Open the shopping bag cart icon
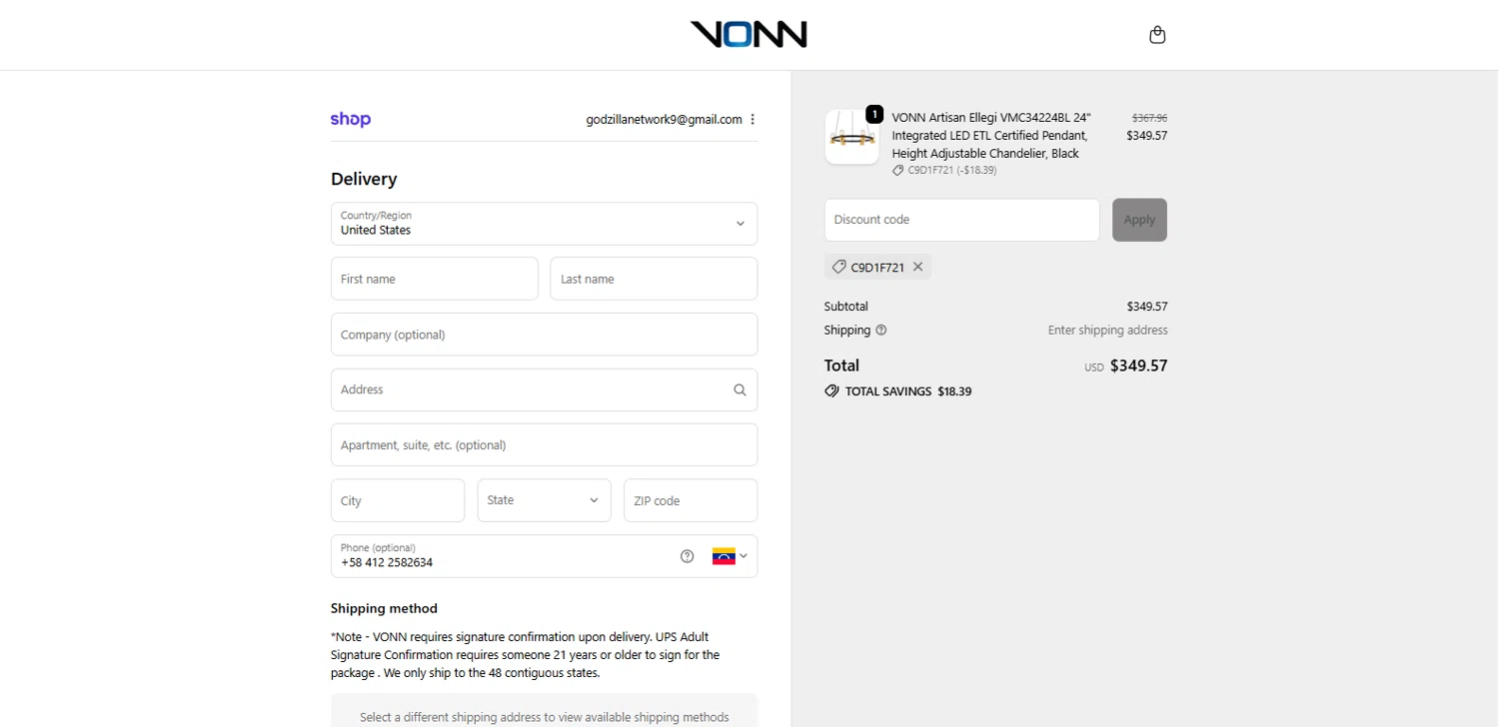The height and width of the screenshot is (727, 1499). point(1157,35)
